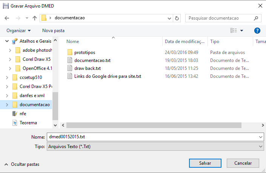266x173 pixels.
Task: Click the documentacao.txt file icon
Action: click(x=70, y=60)
